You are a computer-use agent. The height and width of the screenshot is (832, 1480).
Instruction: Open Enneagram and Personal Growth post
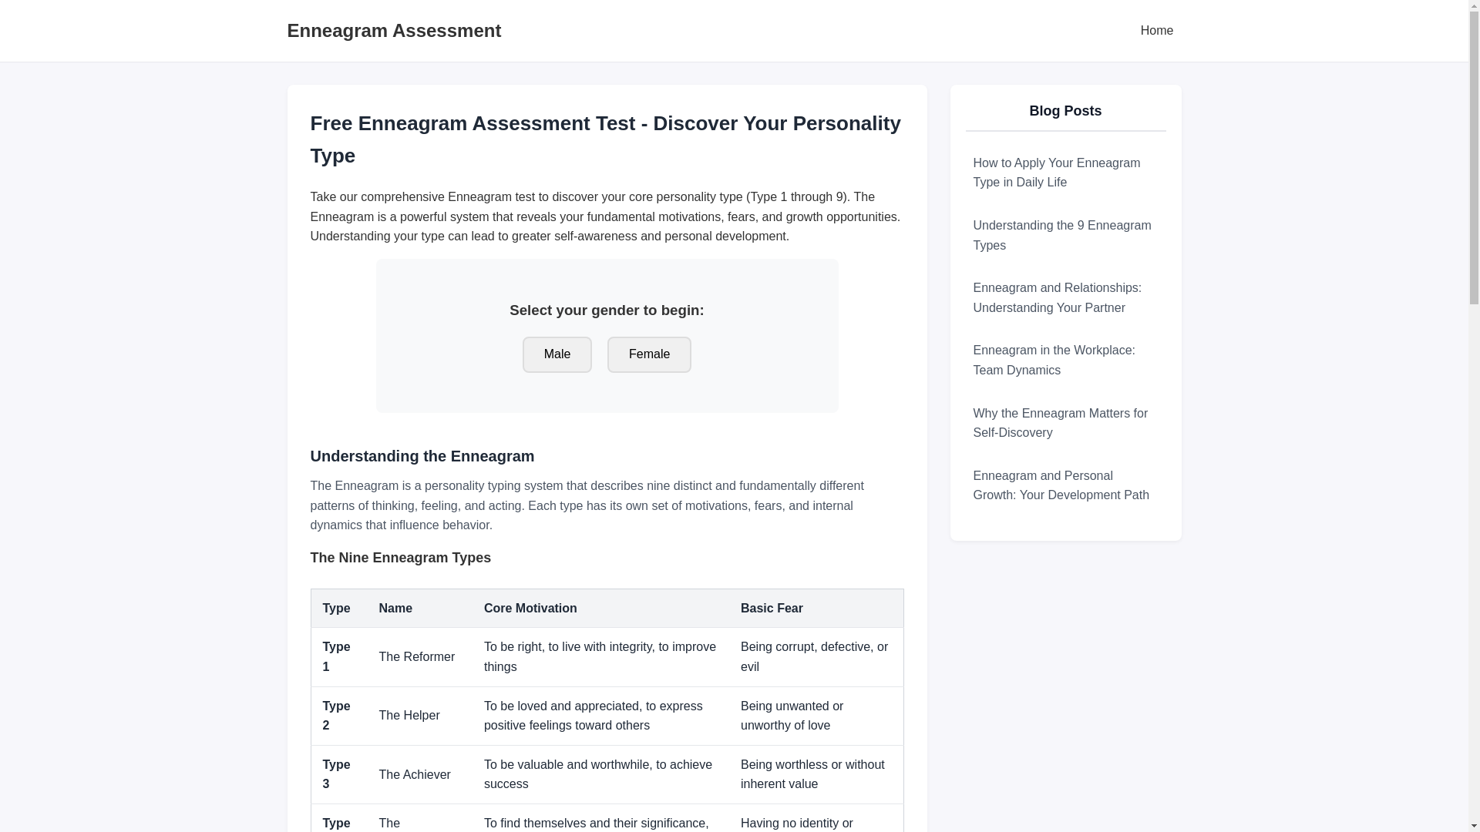point(1065,485)
